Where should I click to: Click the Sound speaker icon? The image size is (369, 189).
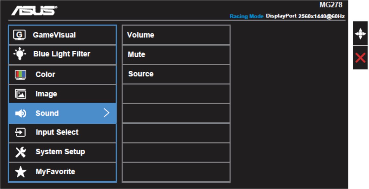20,113
